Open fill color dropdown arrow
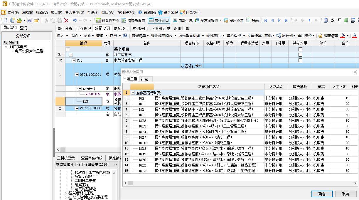This screenshot has width=359, height=200. point(348,36)
